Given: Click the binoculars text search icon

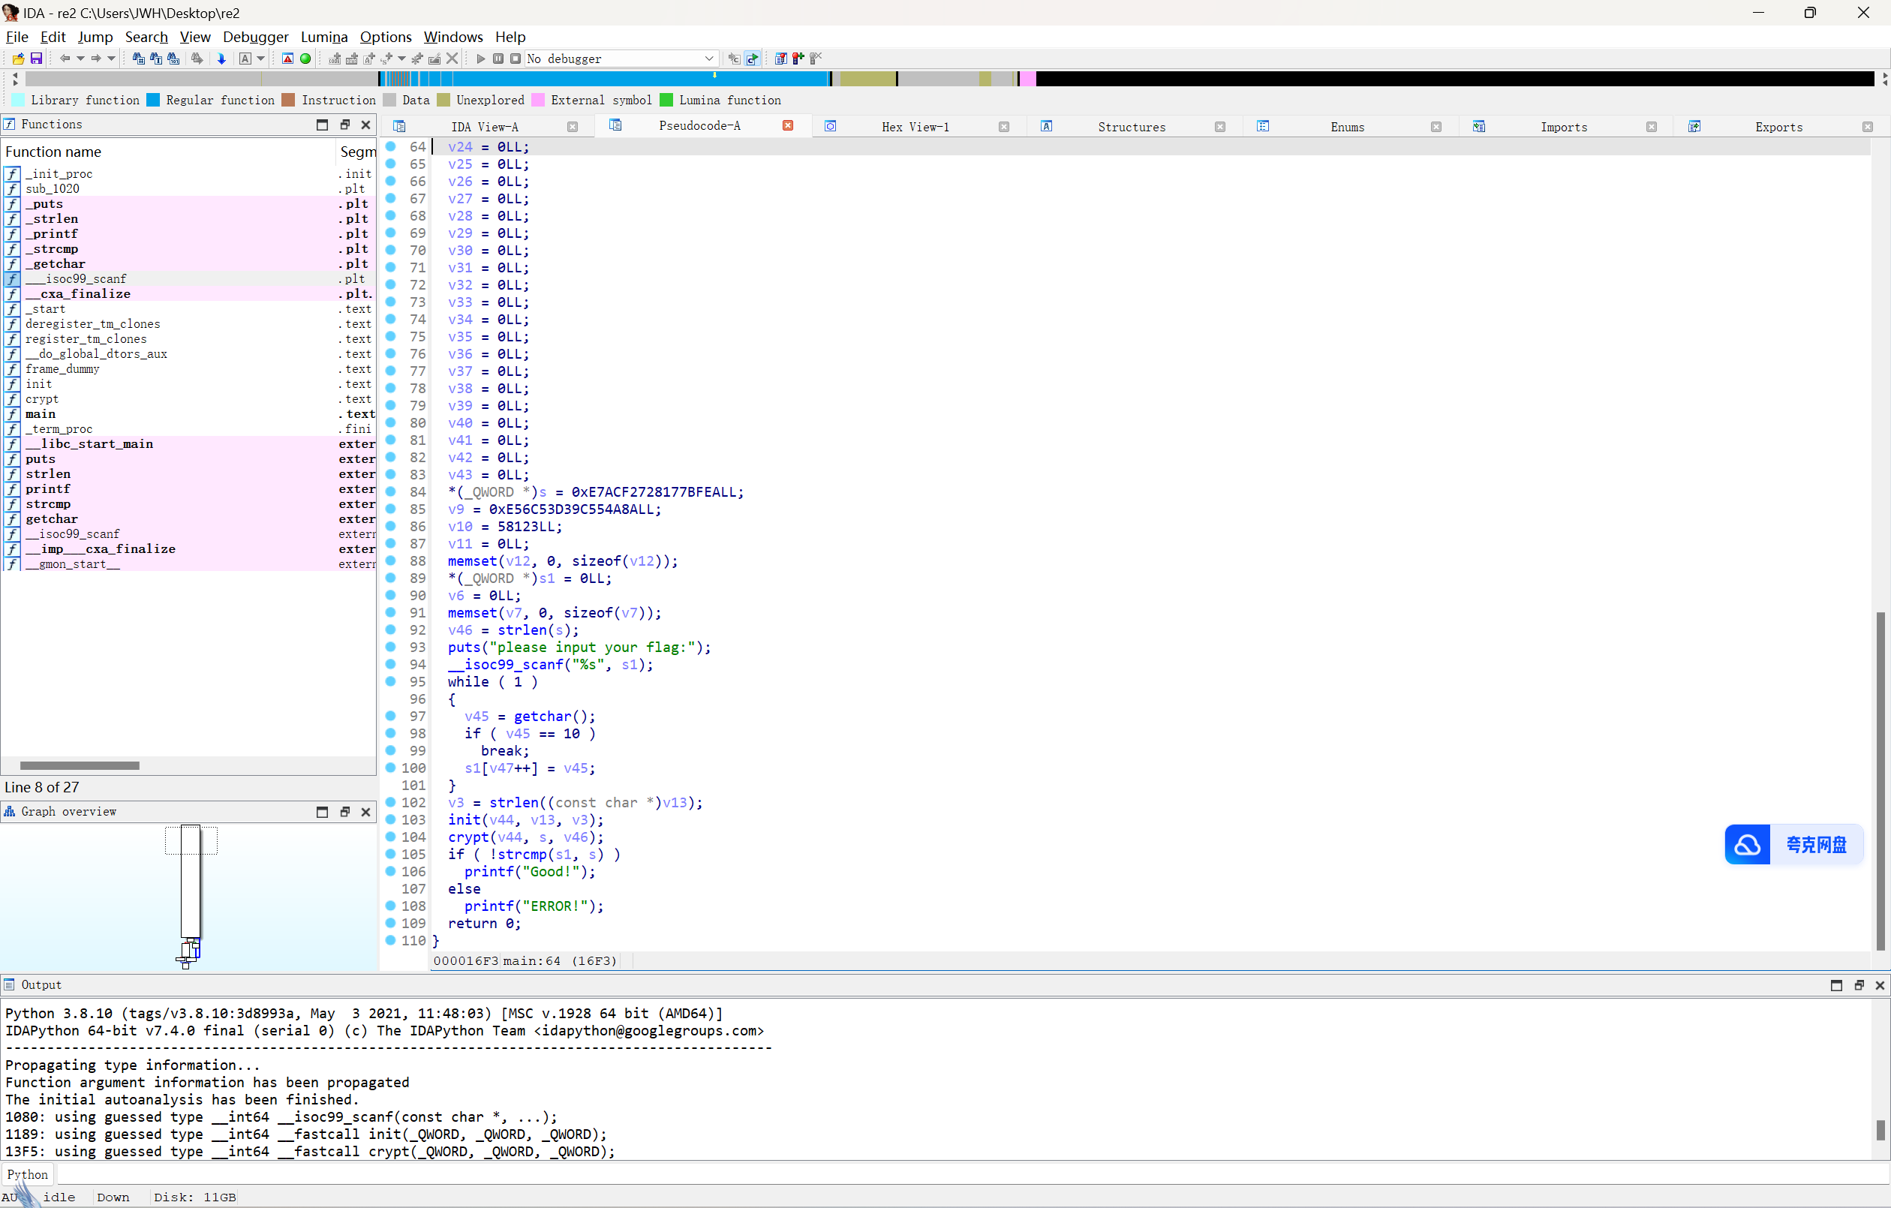Looking at the screenshot, I should 155,59.
